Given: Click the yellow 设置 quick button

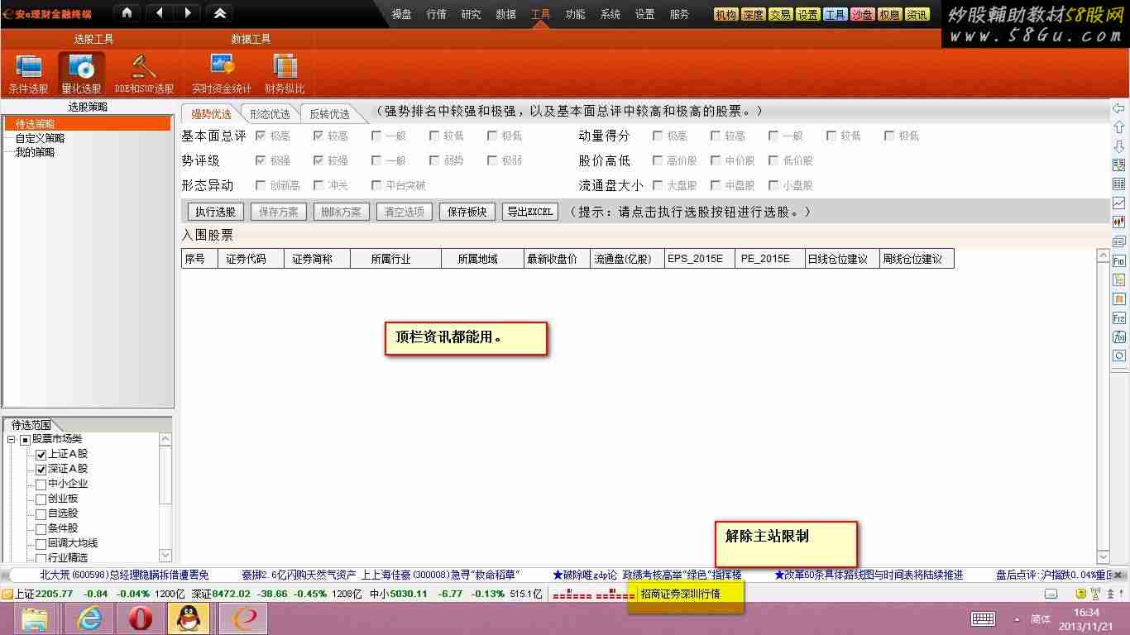Looking at the screenshot, I should (x=807, y=15).
